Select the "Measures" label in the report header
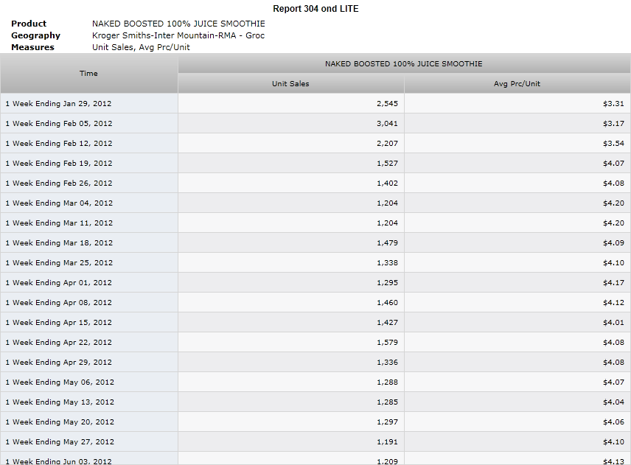The width and height of the screenshot is (631, 465). click(x=32, y=47)
